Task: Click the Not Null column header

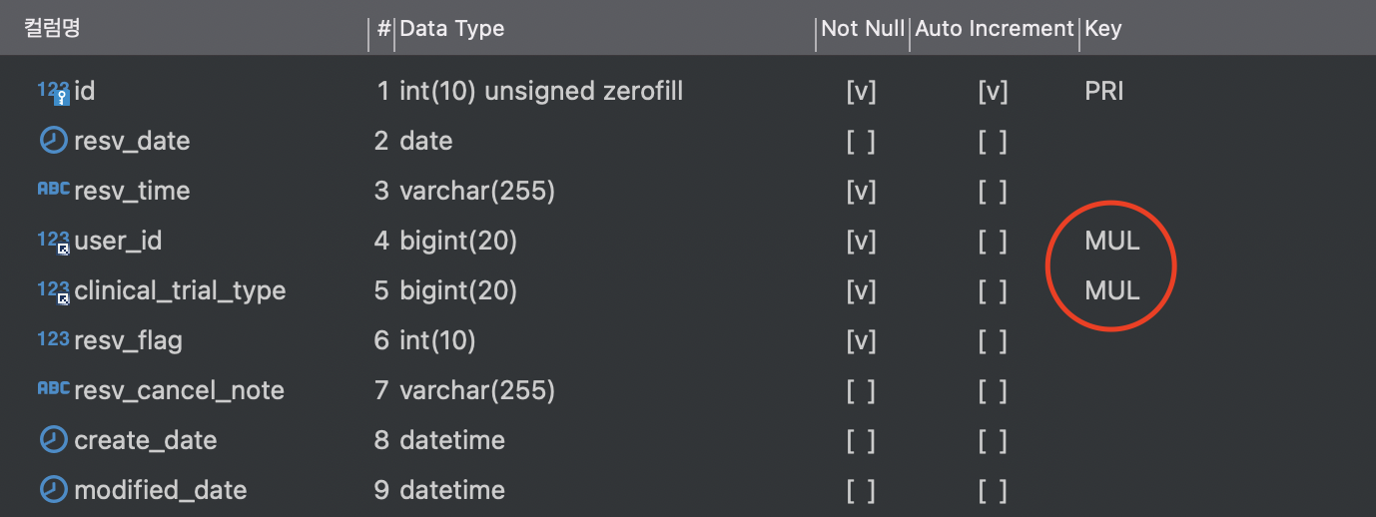Action: point(863,29)
